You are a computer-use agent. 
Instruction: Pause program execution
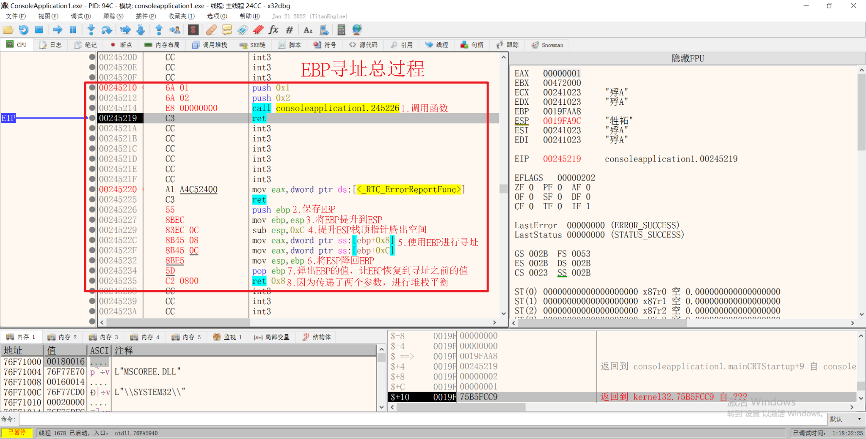(72, 30)
